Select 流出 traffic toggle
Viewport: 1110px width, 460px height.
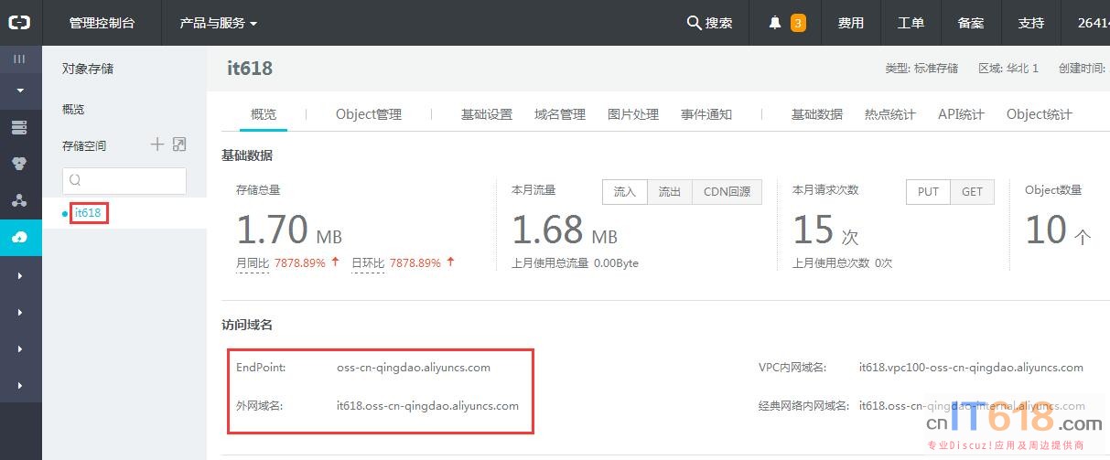point(670,191)
